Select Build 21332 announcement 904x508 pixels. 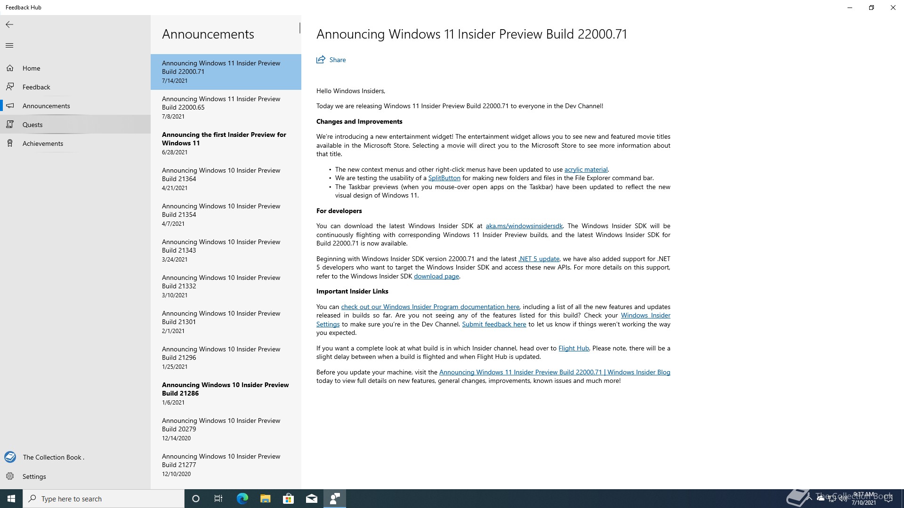226,286
